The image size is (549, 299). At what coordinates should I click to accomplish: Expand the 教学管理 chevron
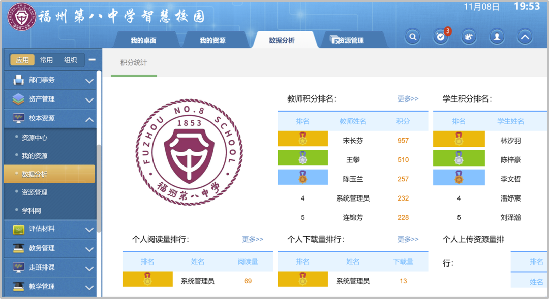[x=89, y=288]
